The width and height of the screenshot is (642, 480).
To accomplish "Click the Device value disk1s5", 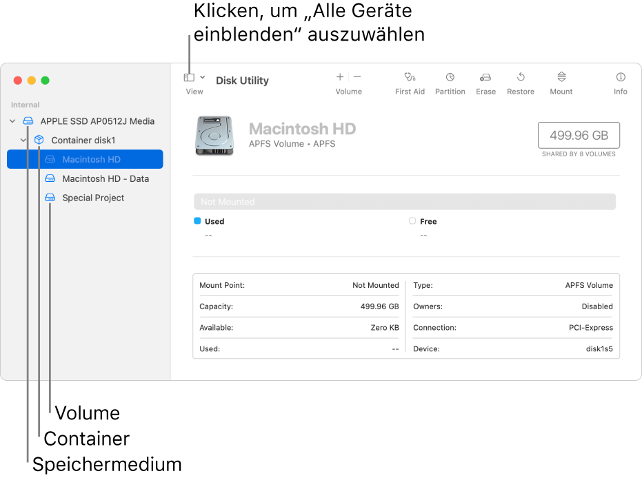I will (599, 349).
